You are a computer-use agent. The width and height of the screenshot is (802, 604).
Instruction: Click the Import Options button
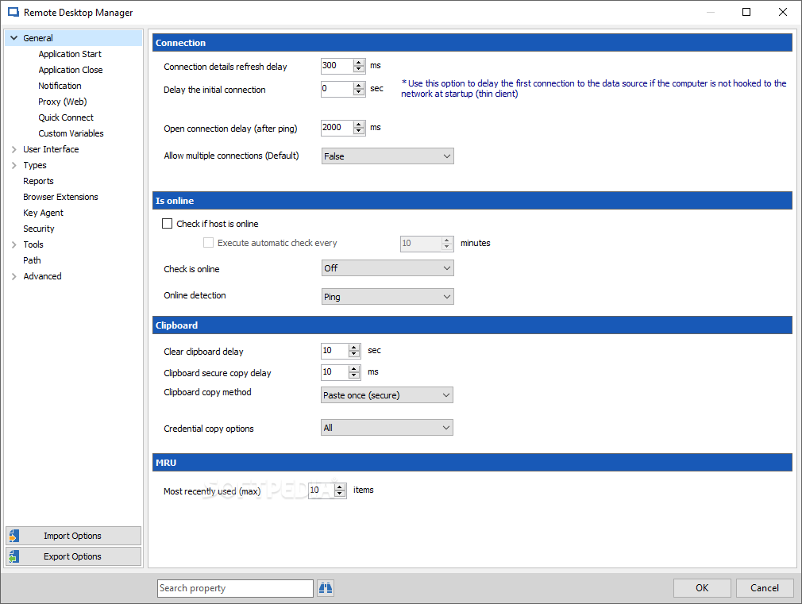[x=73, y=536]
